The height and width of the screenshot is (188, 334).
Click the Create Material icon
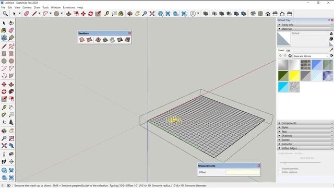coord(331,39)
